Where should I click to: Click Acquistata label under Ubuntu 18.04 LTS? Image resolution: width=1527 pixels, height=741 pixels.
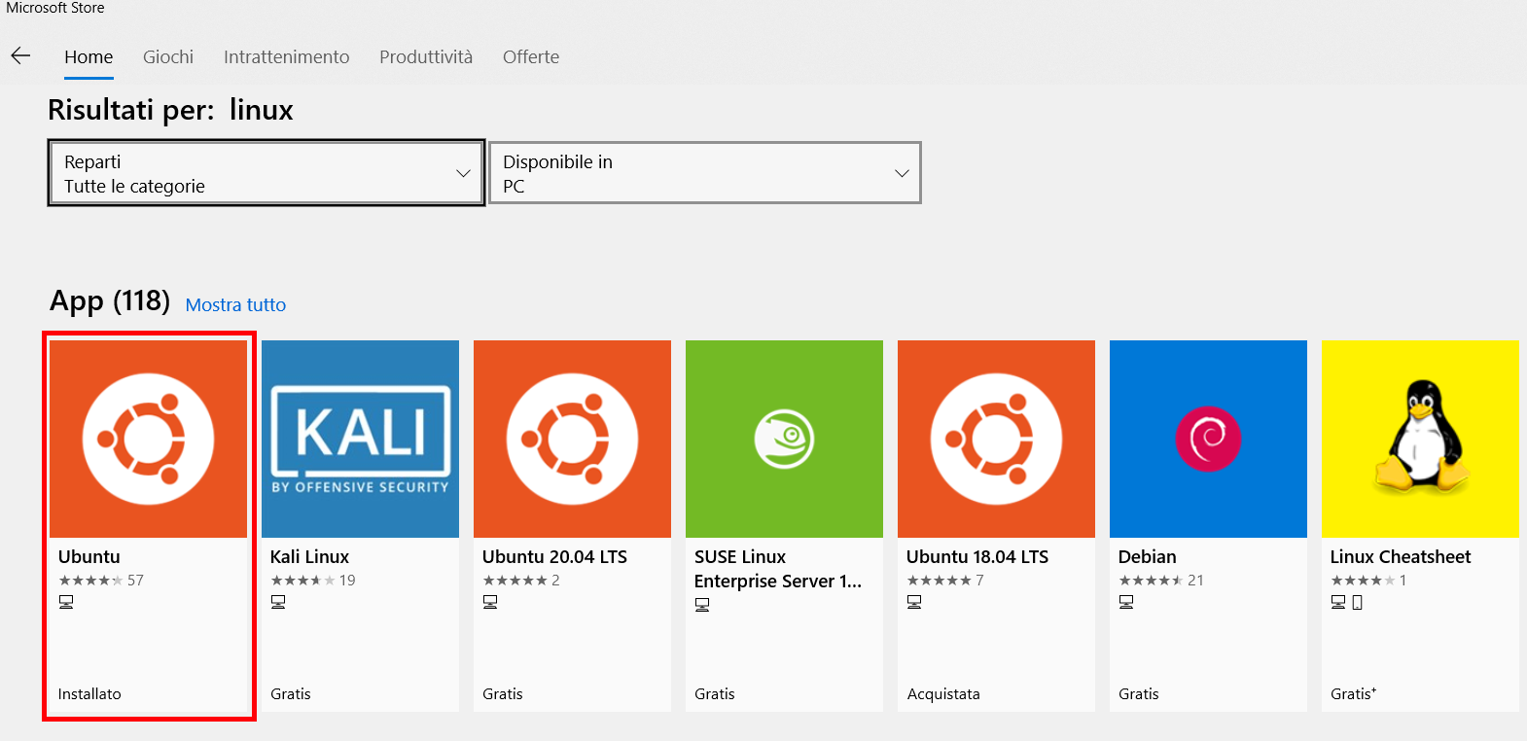[x=943, y=694]
